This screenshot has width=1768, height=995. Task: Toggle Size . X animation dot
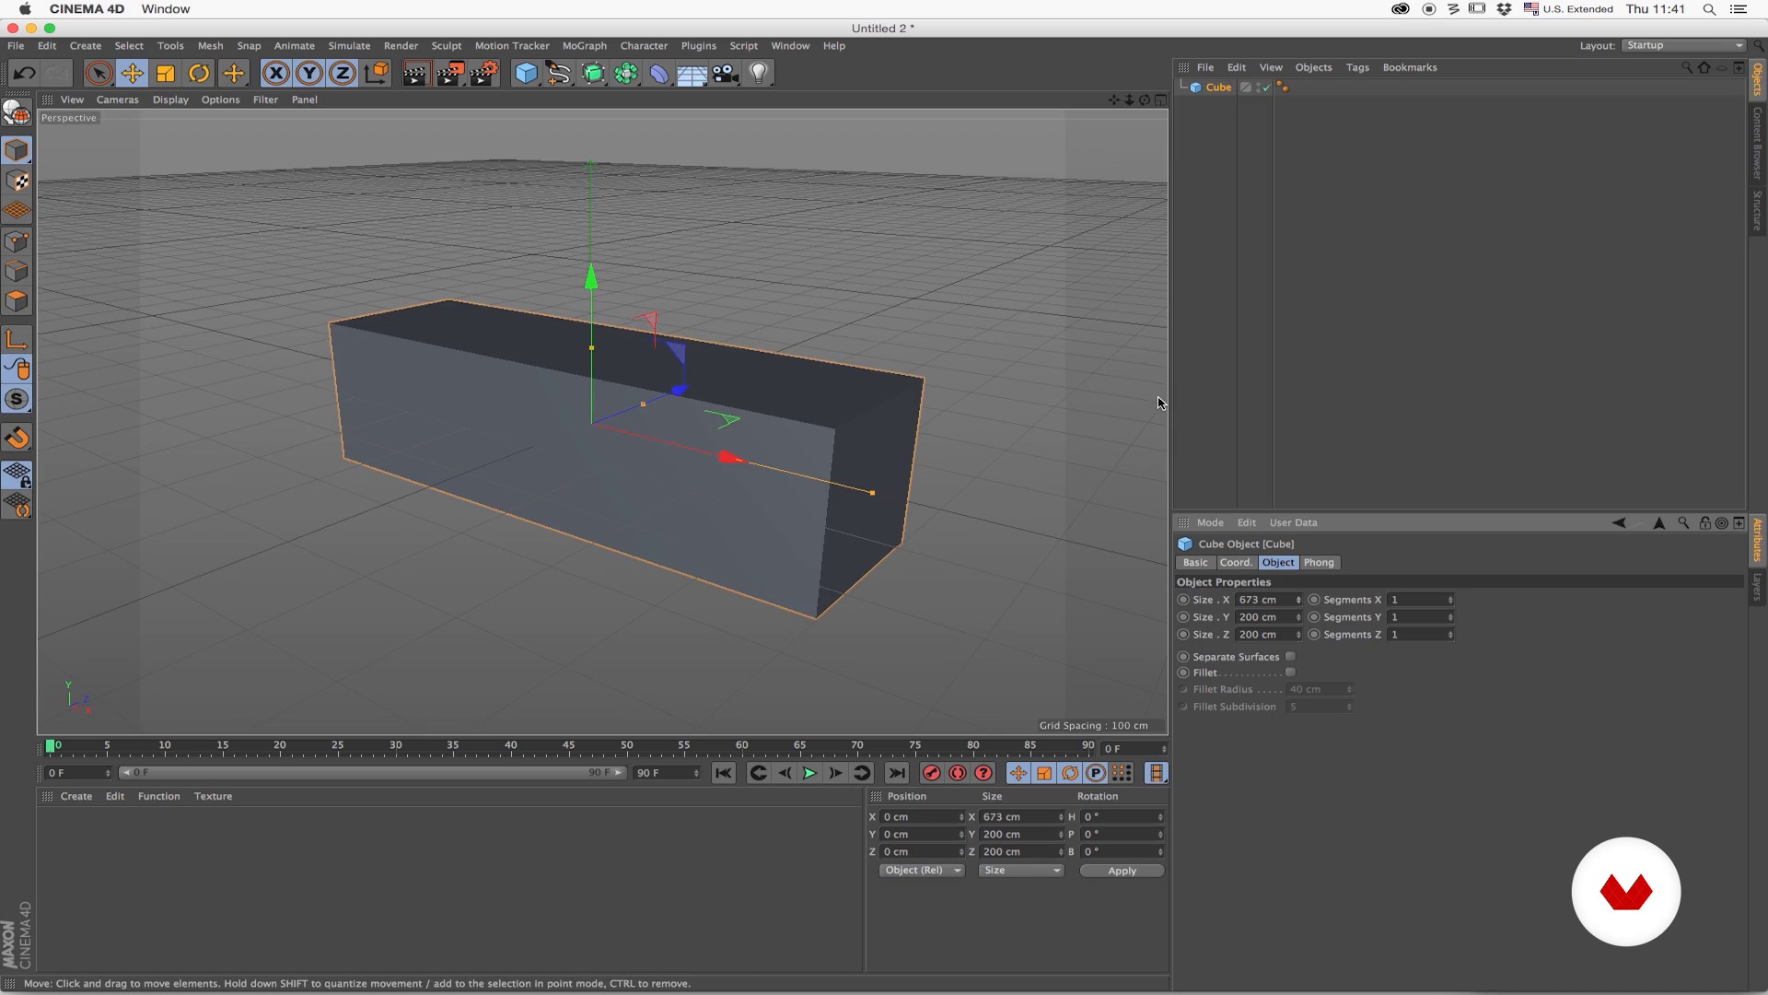point(1183,600)
